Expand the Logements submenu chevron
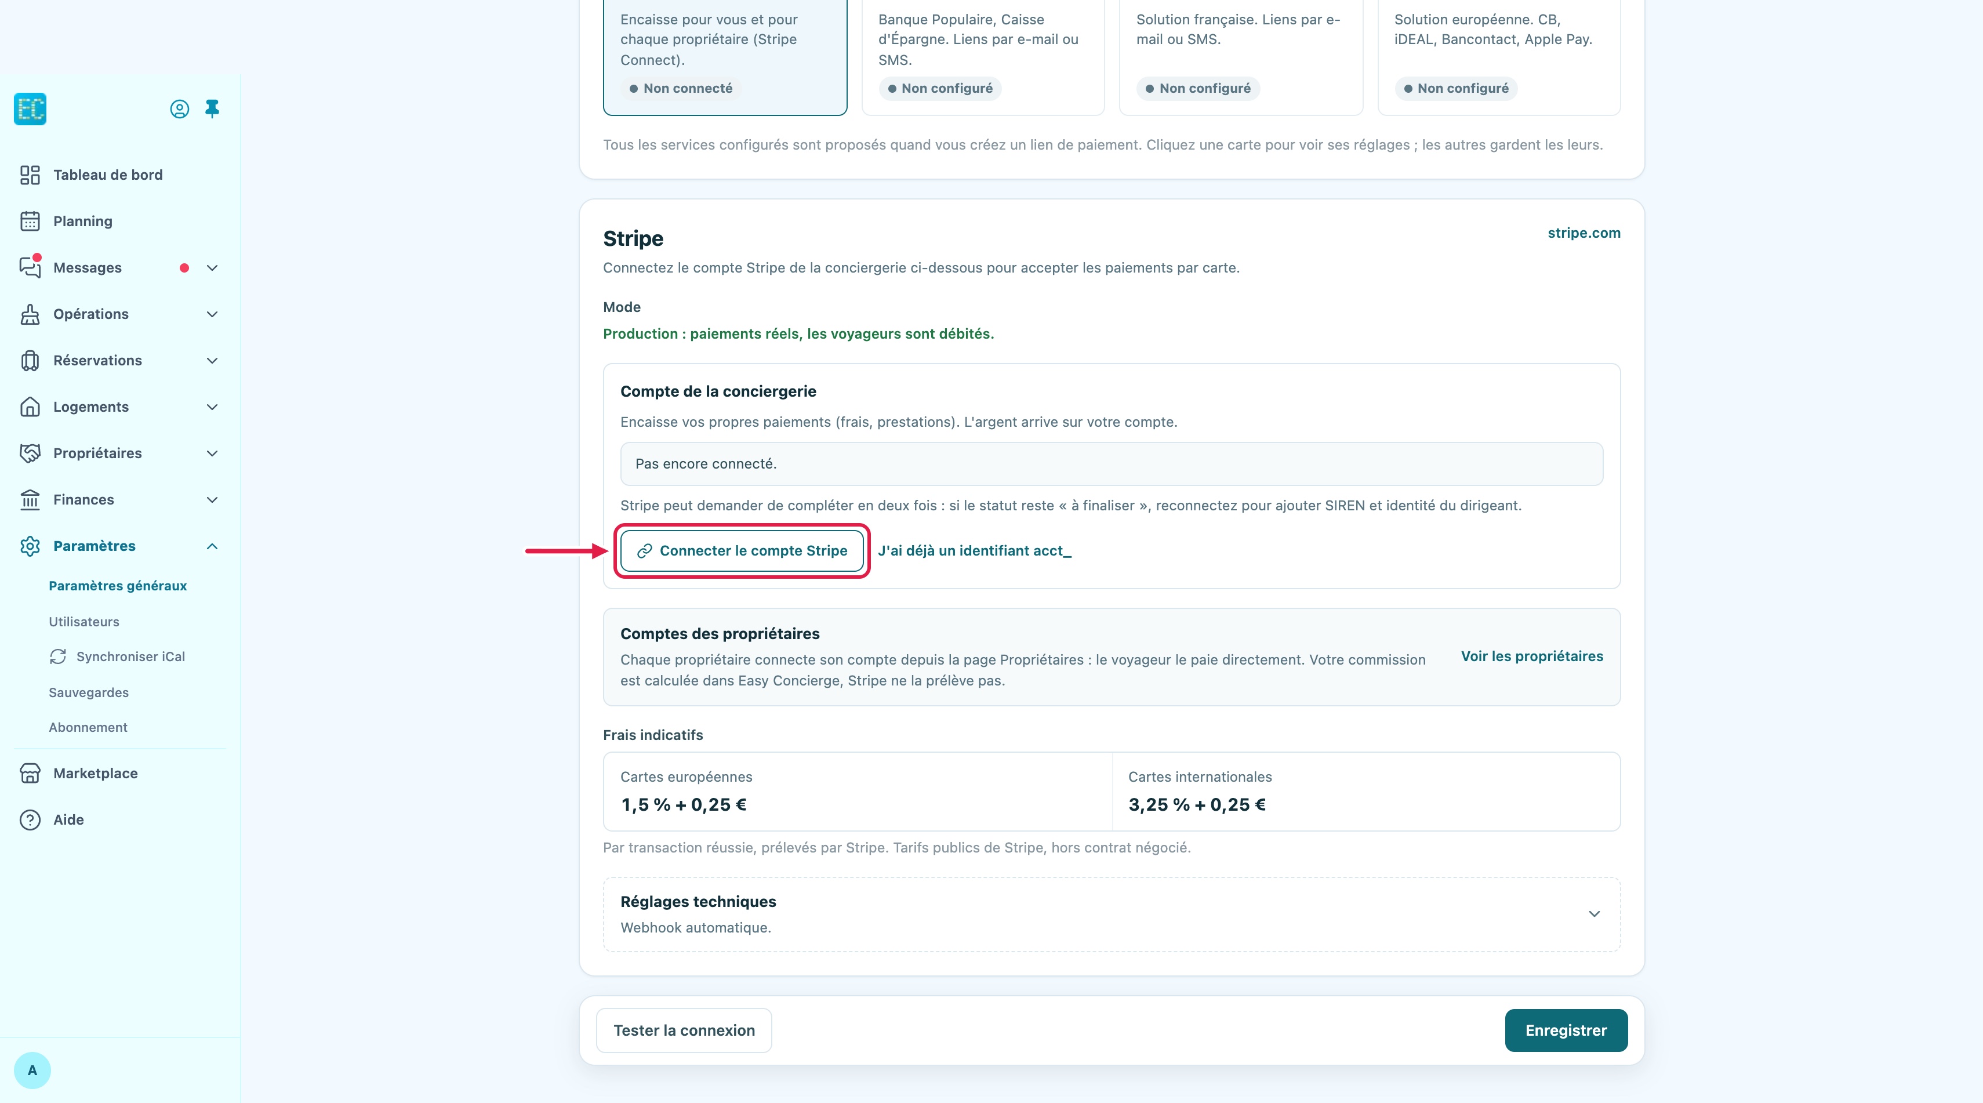Image resolution: width=1983 pixels, height=1103 pixels. [212, 407]
